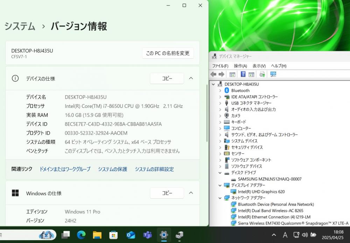Click the update driver toolbar icon
The height and width of the screenshot is (243, 350).
pos(262,74)
